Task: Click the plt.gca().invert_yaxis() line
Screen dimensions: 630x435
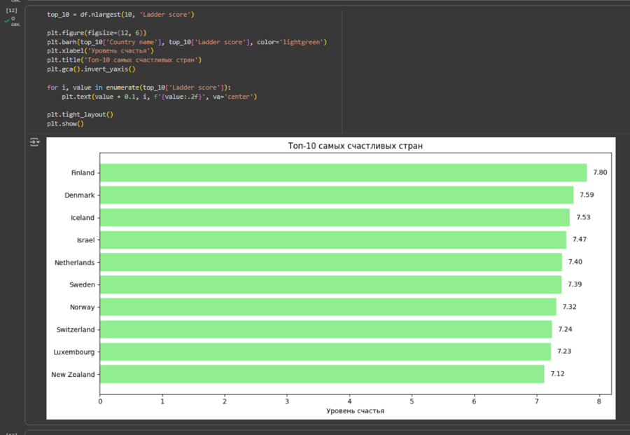Action: tap(91, 69)
